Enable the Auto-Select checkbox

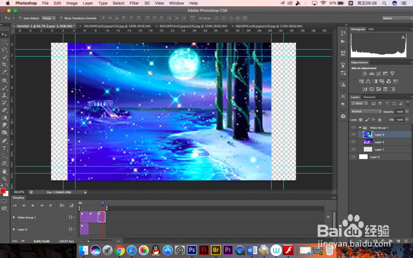click(x=20, y=18)
